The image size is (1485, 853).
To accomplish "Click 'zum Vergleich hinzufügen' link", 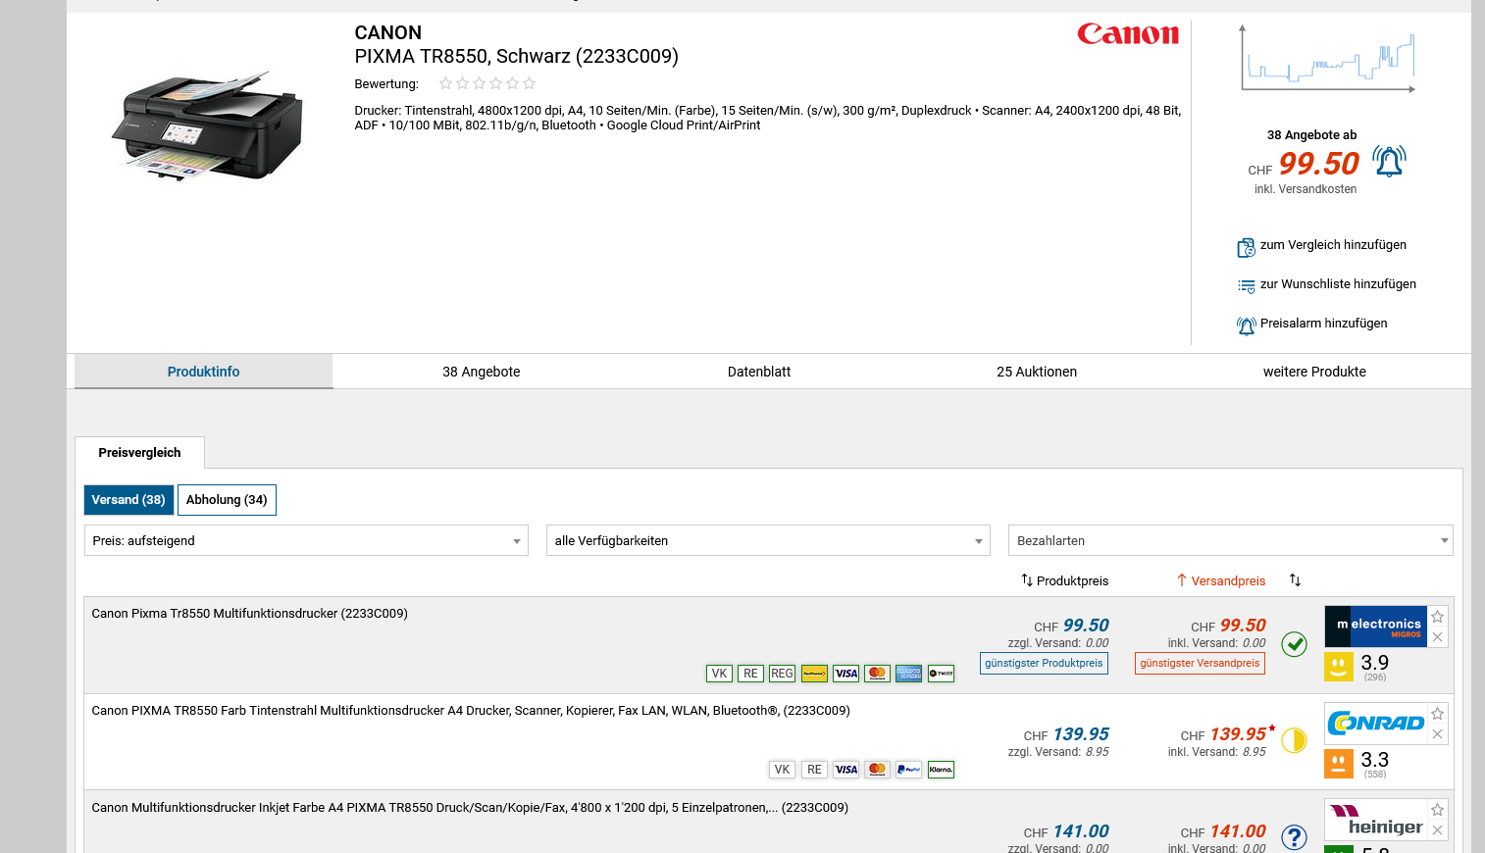I will click(1332, 245).
